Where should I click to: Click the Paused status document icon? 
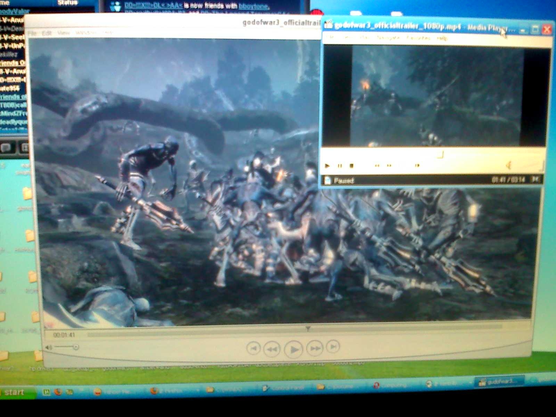pyautogui.click(x=327, y=180)
